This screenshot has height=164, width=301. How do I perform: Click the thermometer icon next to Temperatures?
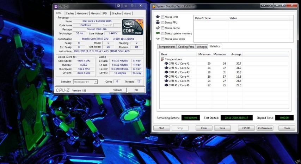pyautogui.click(x=162, y=59)
